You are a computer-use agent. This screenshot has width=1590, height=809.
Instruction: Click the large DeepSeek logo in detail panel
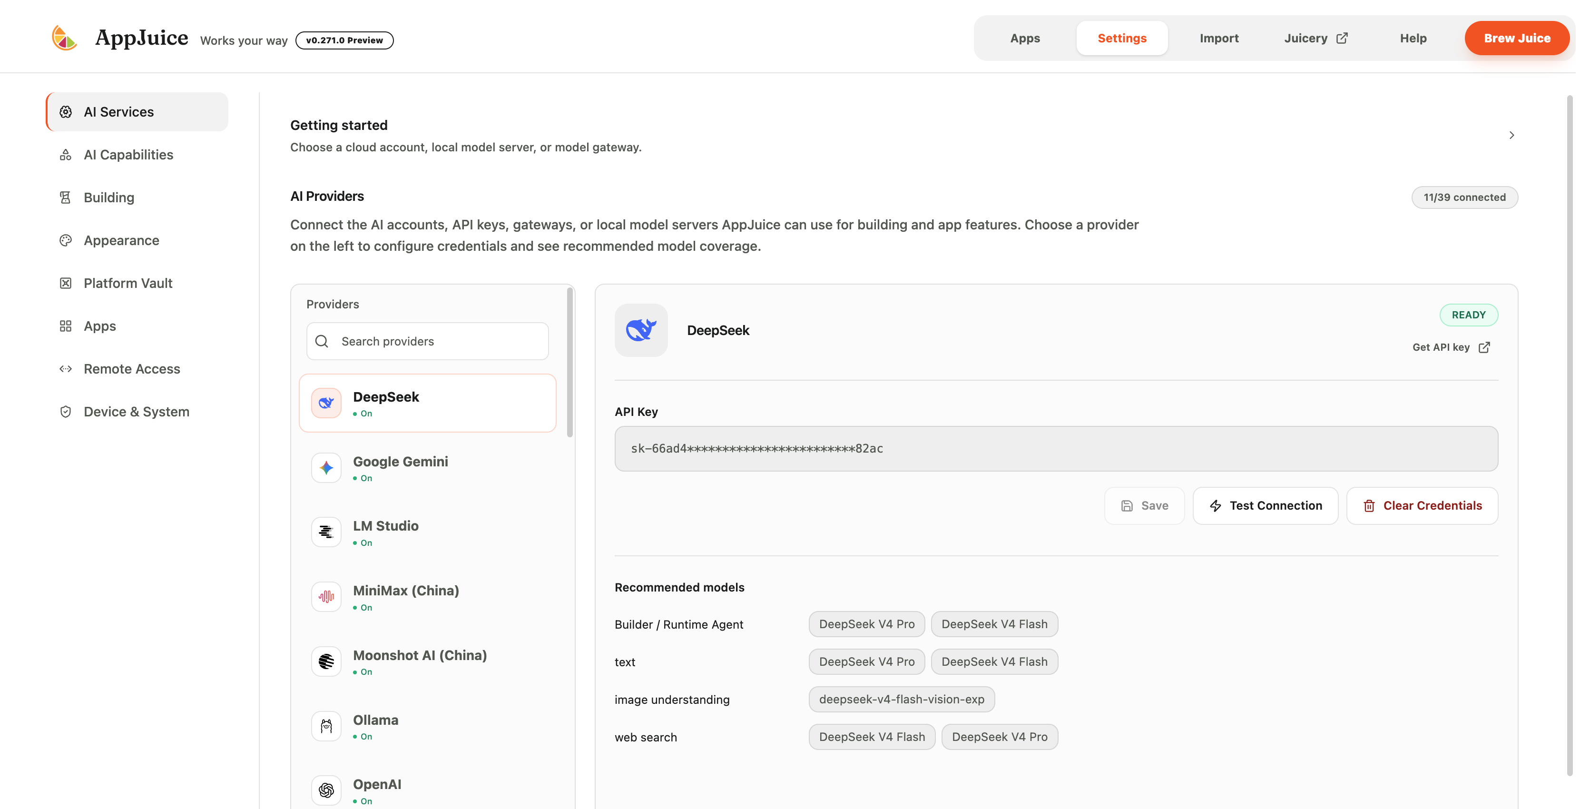tap(641, 330)
